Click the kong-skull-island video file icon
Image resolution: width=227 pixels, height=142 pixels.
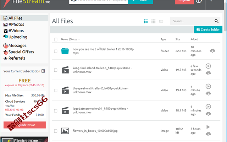(x=65, y=70)
